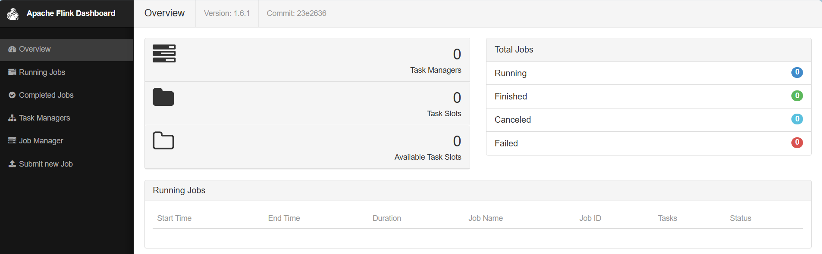This screenshot has height=254, width=822.
Task: Open the Job Manager sidebar page
Action: point(41,141)
